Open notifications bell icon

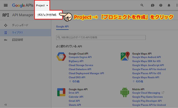click(x=169, y=5)
